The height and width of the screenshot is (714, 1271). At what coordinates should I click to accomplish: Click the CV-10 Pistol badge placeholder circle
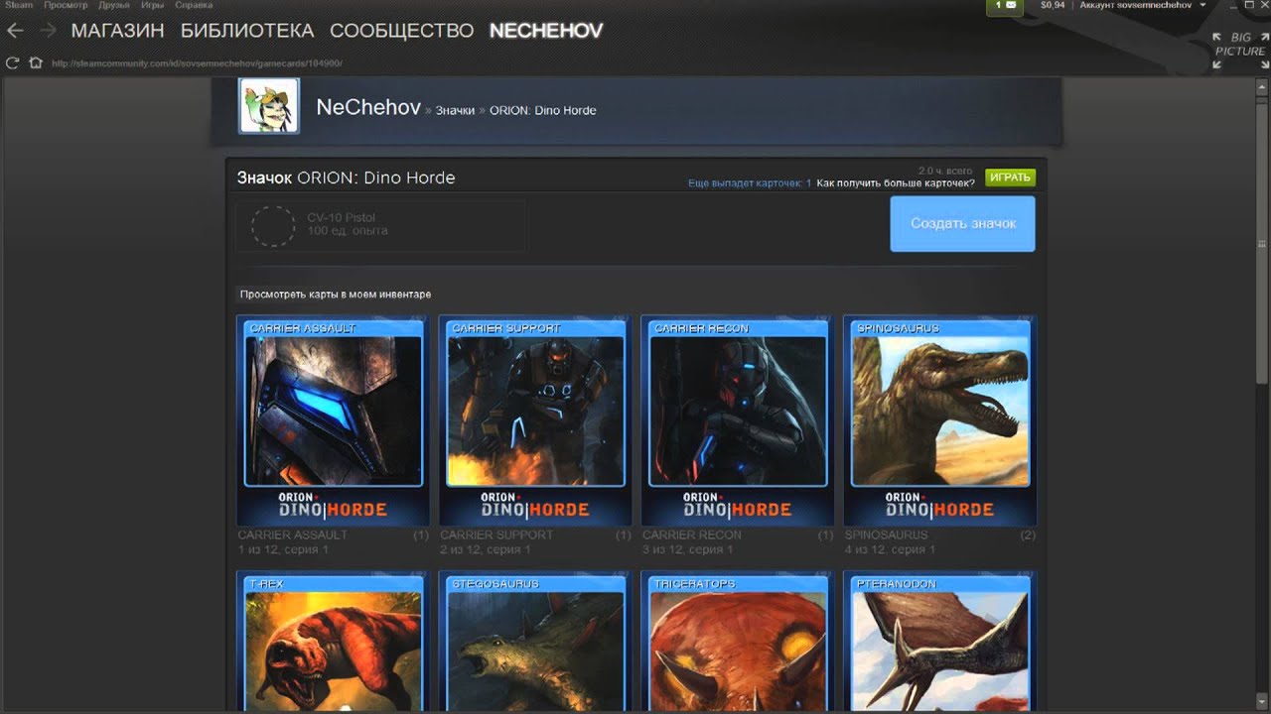click(x=273, y=226)
